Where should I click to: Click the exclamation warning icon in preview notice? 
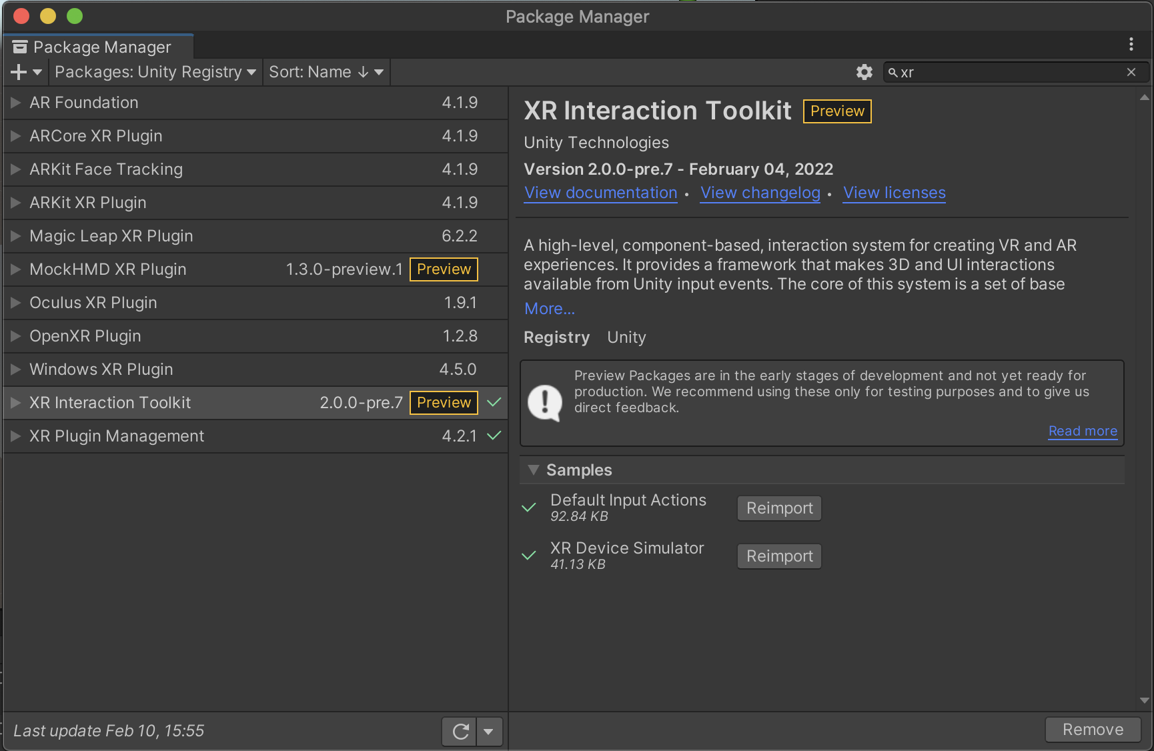[545, 402]
